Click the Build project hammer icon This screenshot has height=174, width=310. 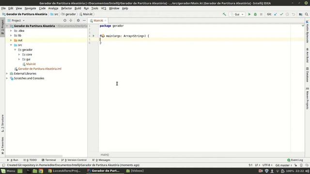[x=224, y=14]
